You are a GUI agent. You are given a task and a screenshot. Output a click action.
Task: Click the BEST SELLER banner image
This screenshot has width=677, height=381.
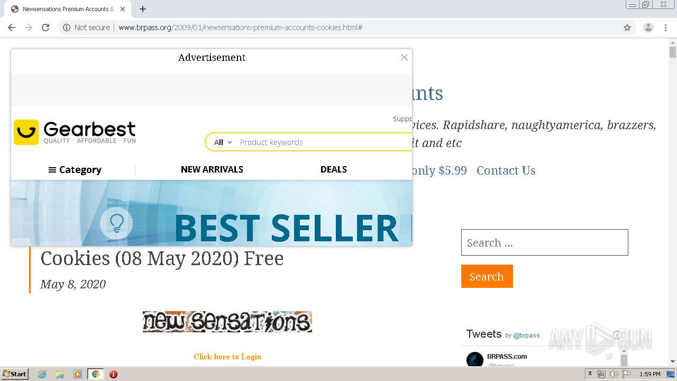click(212, 213)
